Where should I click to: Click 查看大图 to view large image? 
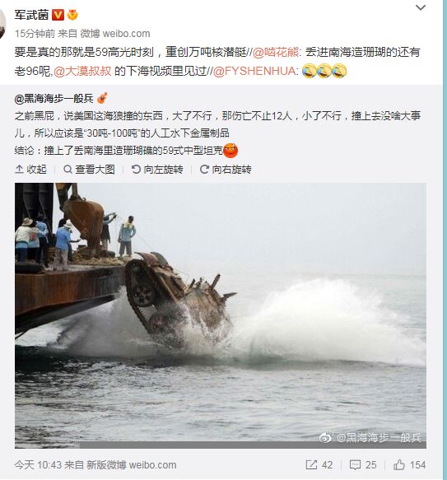89,169
